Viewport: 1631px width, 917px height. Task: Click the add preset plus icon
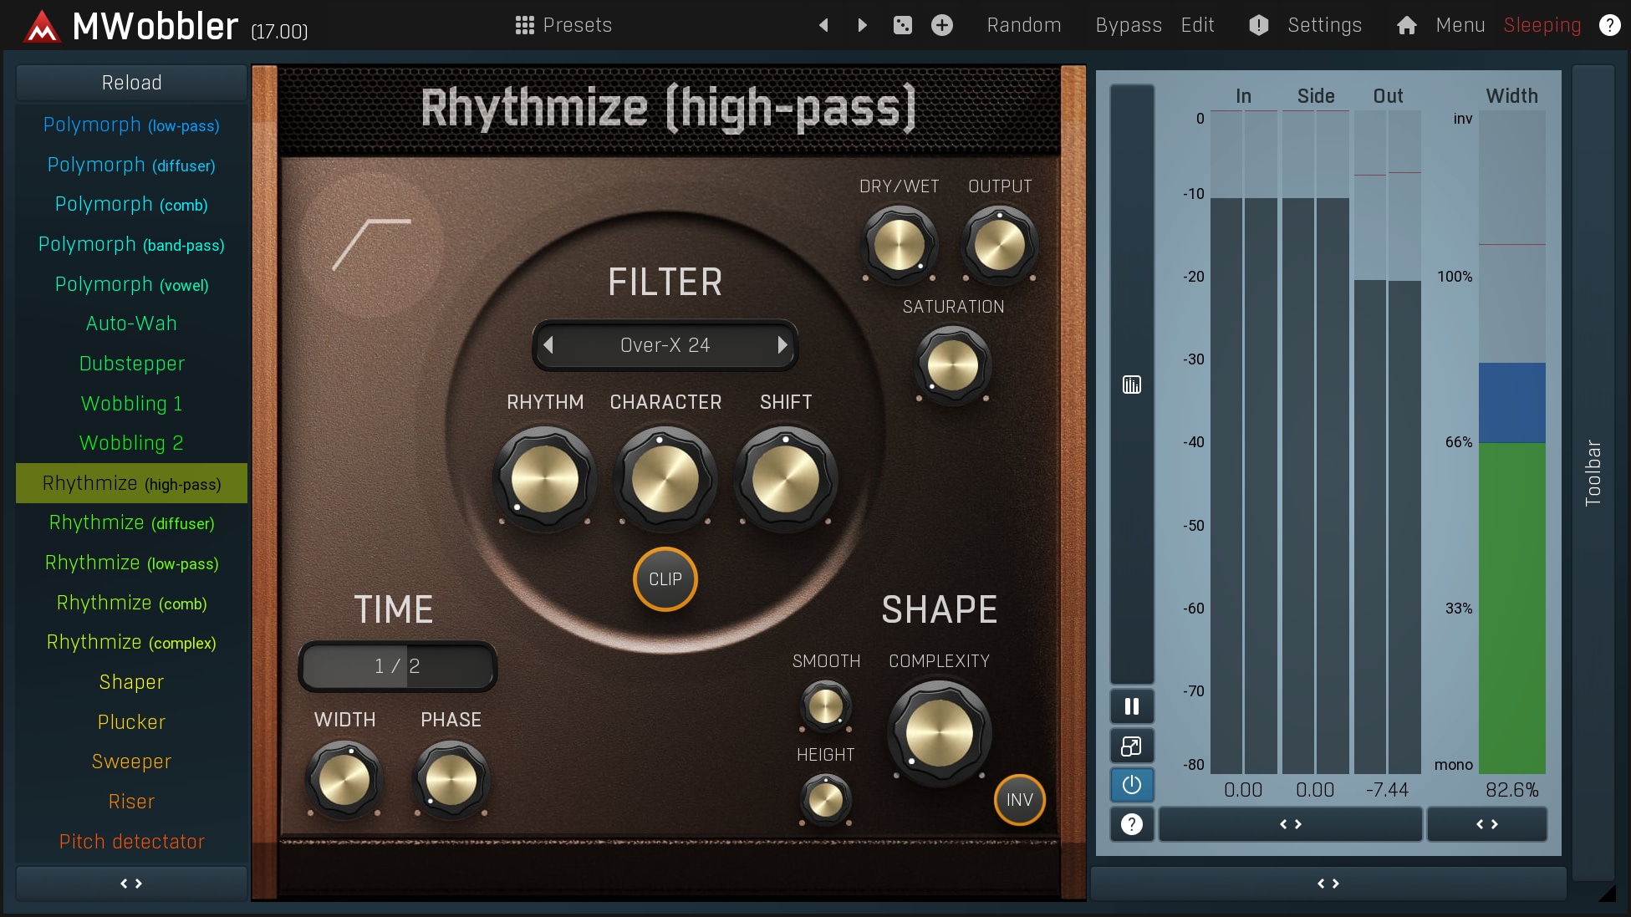click(x=942, y=25)
